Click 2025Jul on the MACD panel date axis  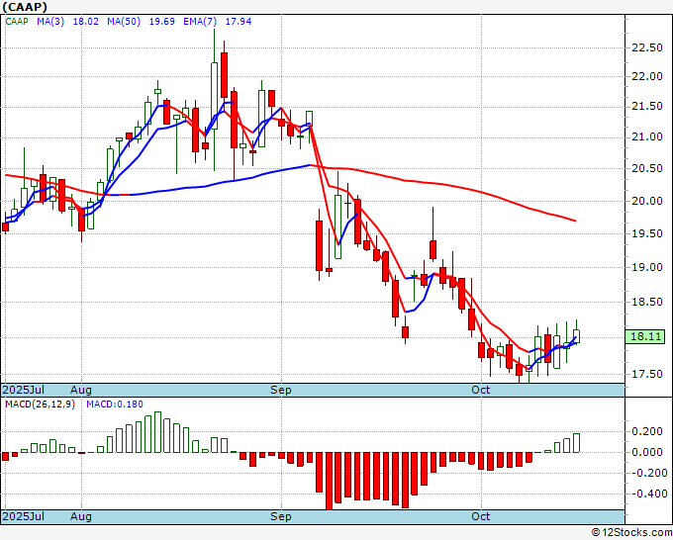(24, 516)
